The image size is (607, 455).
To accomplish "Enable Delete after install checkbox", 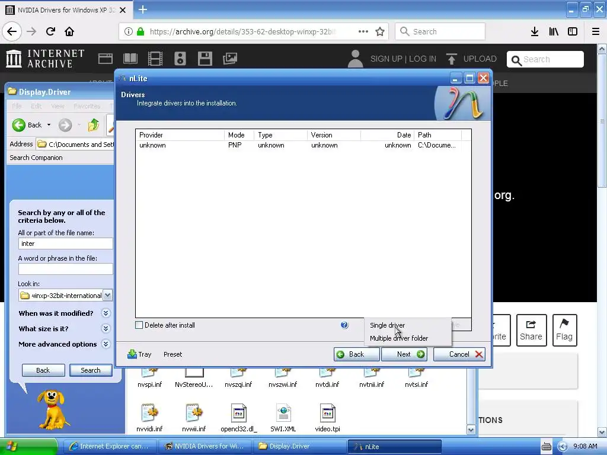I will [139, 325].
